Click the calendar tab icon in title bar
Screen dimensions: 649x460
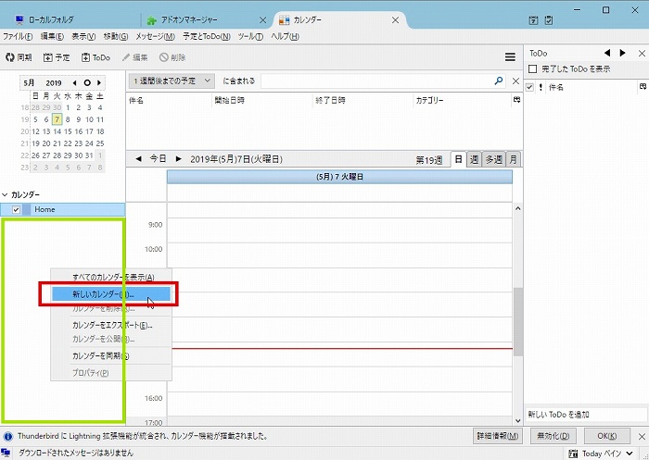point(284,19)
